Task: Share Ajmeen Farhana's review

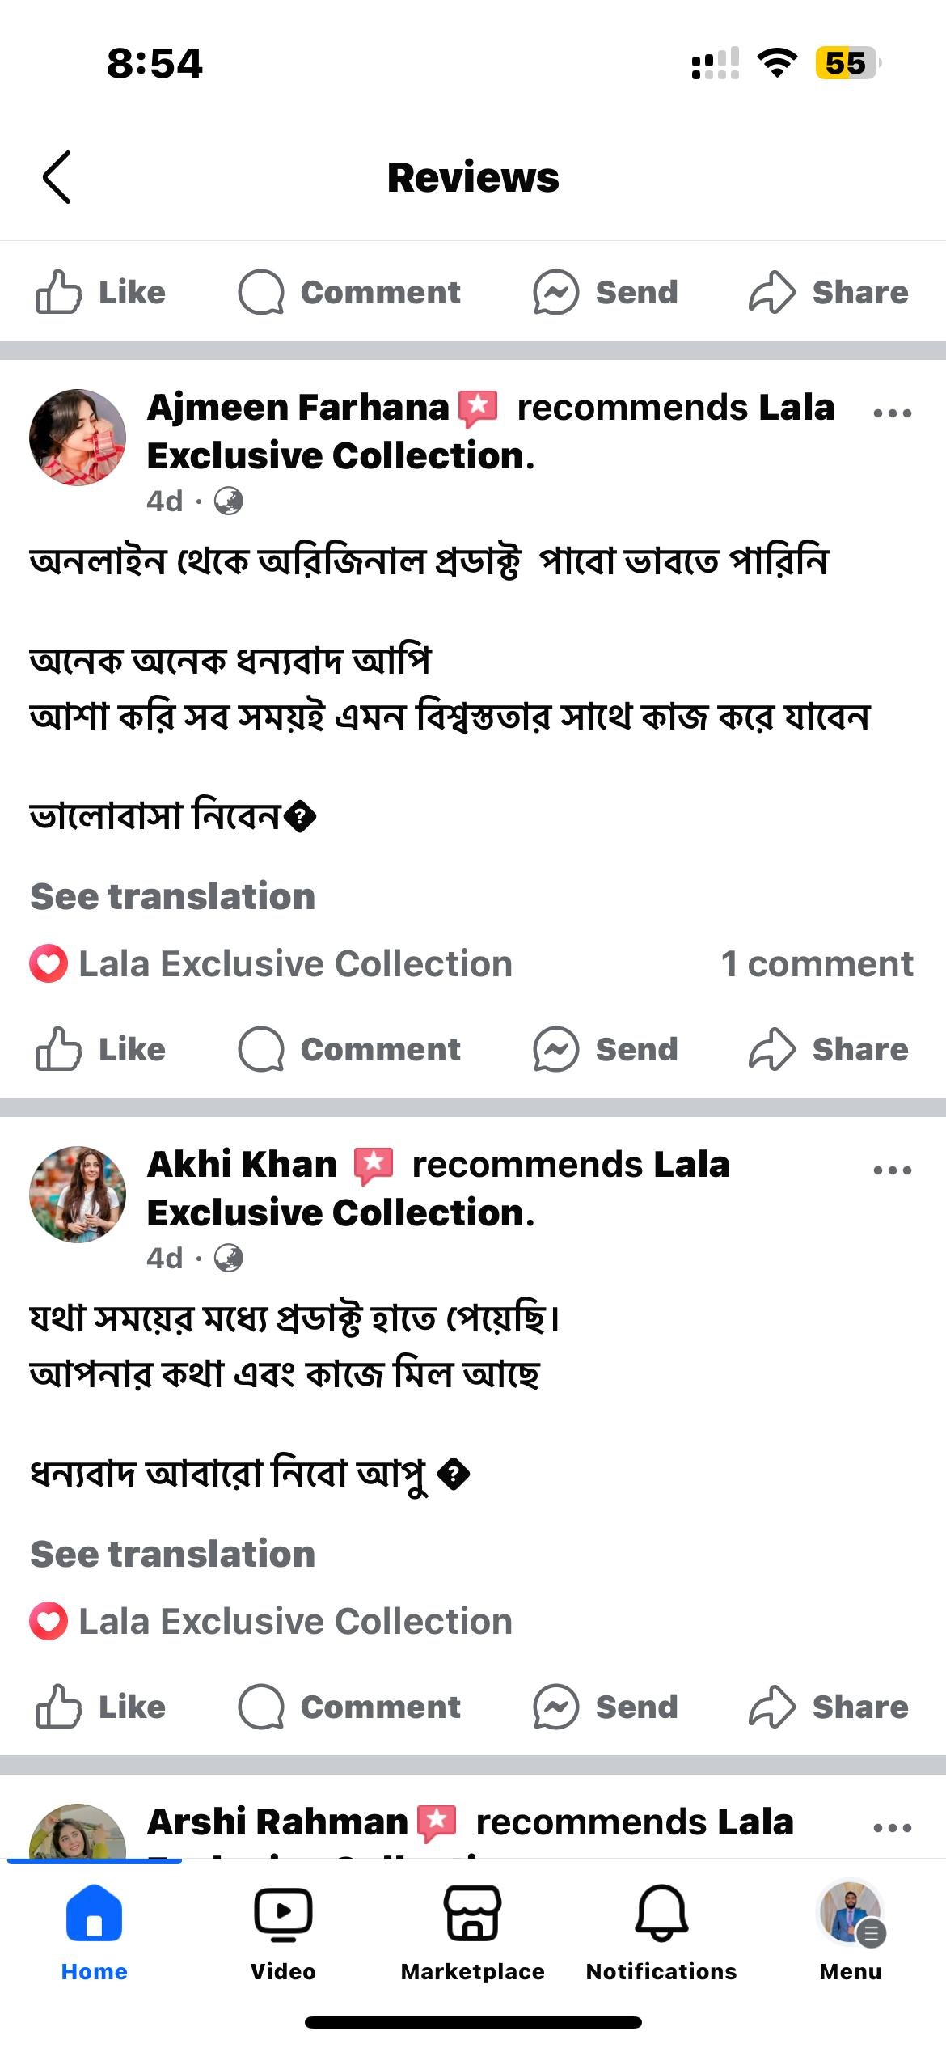Action: (x=829, y=1049)
